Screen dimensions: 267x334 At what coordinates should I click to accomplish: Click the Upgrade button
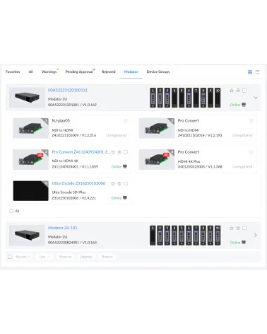point(86,257)
